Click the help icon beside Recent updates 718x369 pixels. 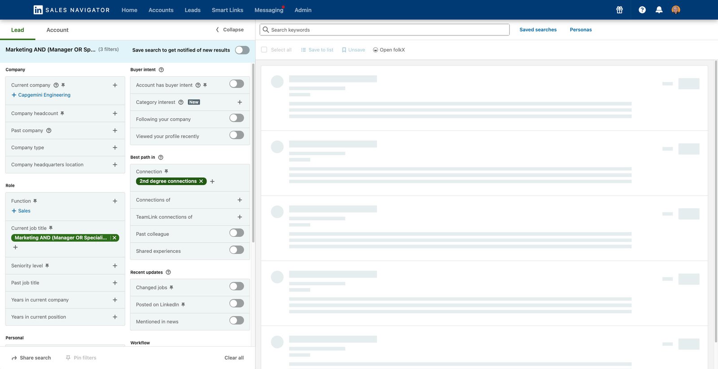point(168,273)
